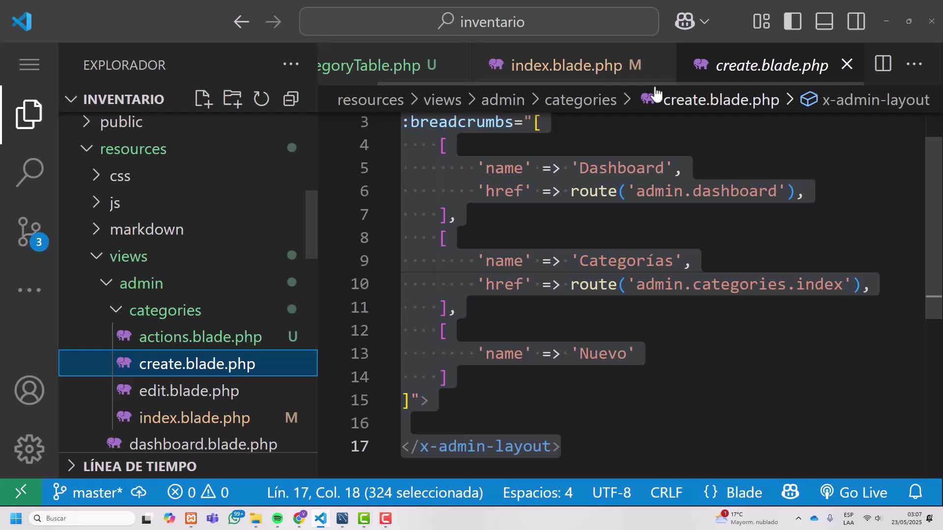Collapse the views folder
Screen dimensions: 943x530
point(128,256)
